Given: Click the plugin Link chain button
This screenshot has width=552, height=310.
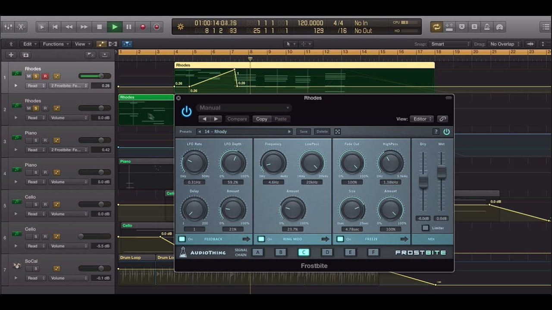Looking at the screenshot, I should pos(442,119).
